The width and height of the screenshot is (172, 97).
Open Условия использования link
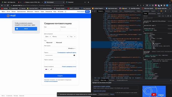(51, 81)
